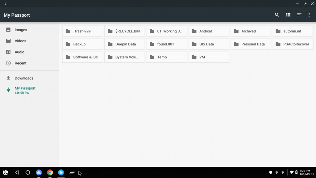Open the Backup folder
316x178 pixels.
[82, 44]
